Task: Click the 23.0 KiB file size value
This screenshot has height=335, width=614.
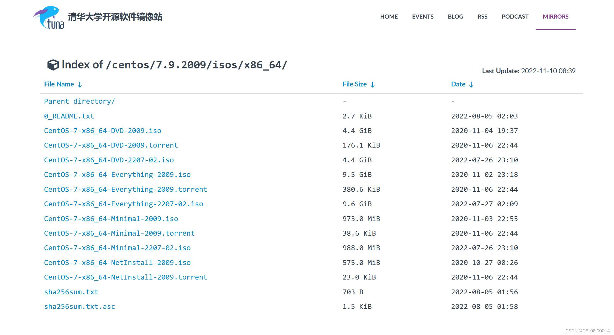Action: [359, 277]
